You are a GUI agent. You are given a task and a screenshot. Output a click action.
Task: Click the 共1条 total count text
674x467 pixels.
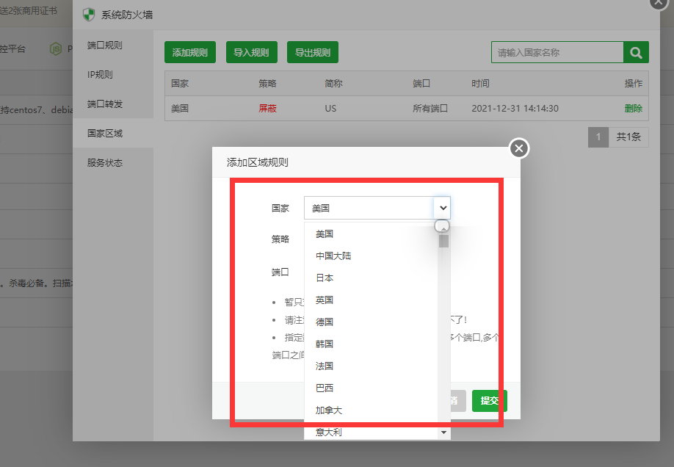(628, 137)
